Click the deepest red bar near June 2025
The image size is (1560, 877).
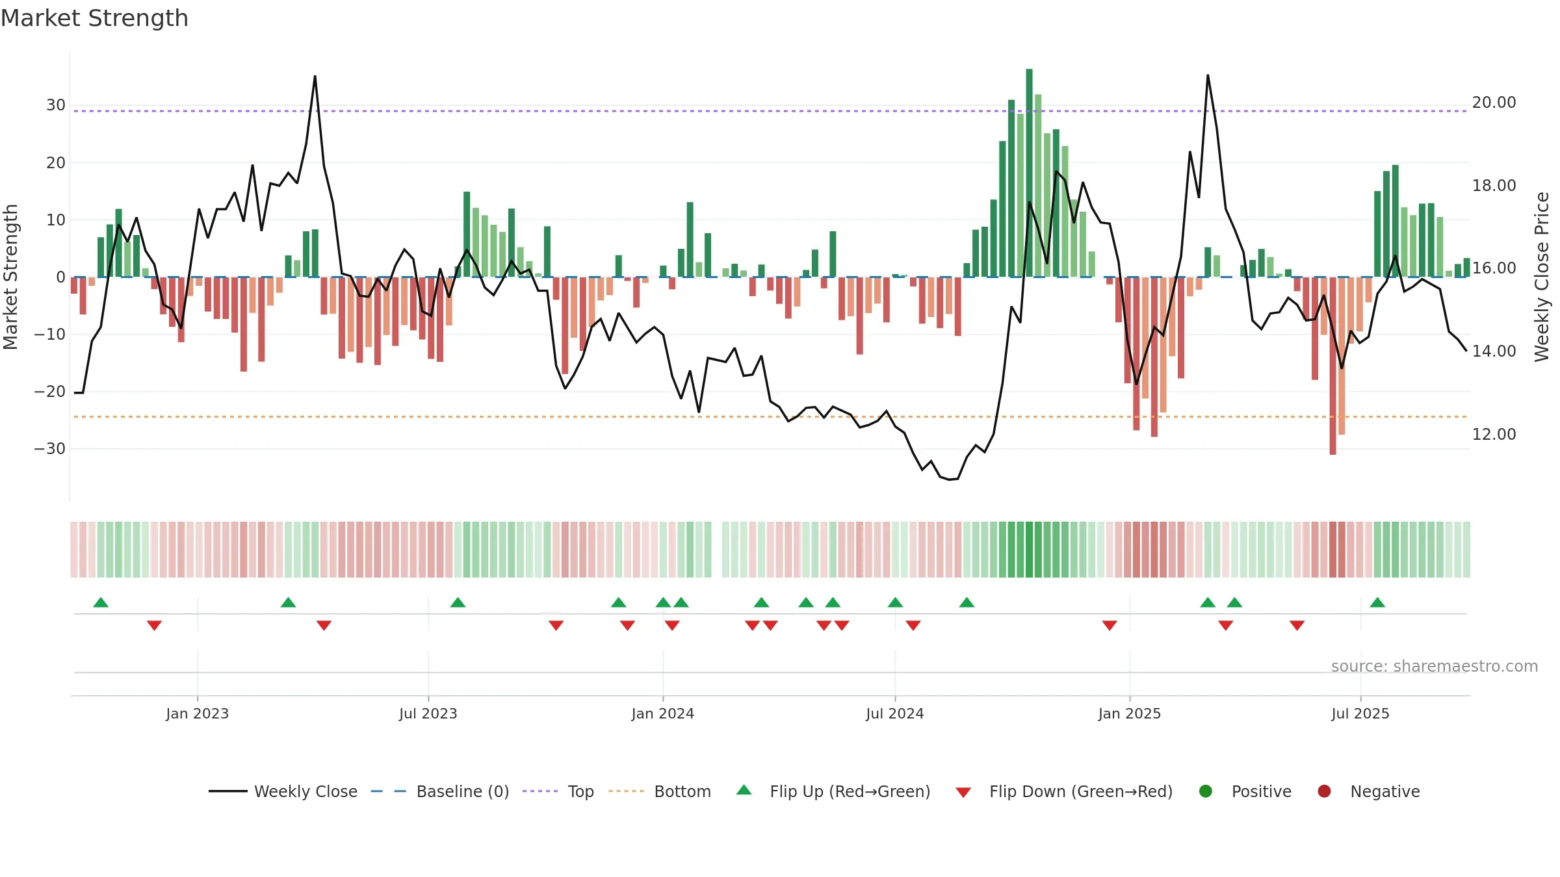click(1332, 366)
